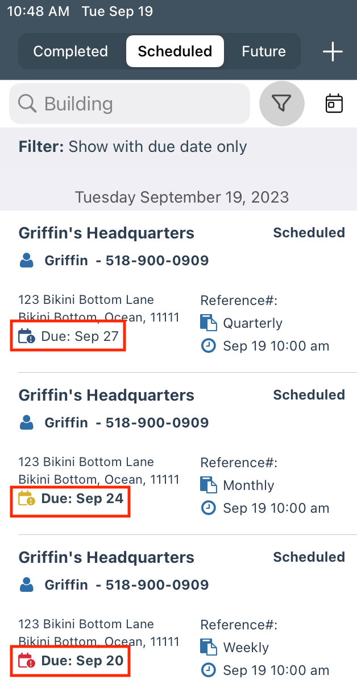Viewport: 357px width, 692px height.
Task: Tap the blue calendar icon beside Sep 27
Action: [x=27, y=336]
